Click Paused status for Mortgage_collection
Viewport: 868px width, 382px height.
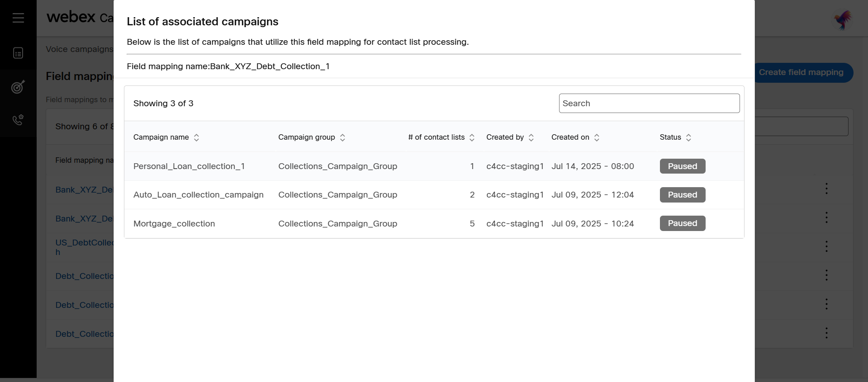coord(682,223)
